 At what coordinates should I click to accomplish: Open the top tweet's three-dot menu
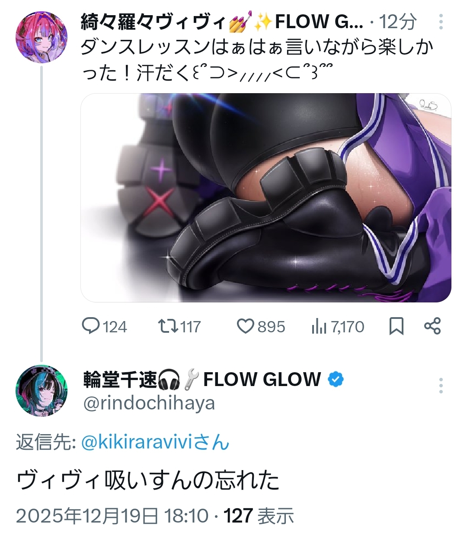pos(441,22)
